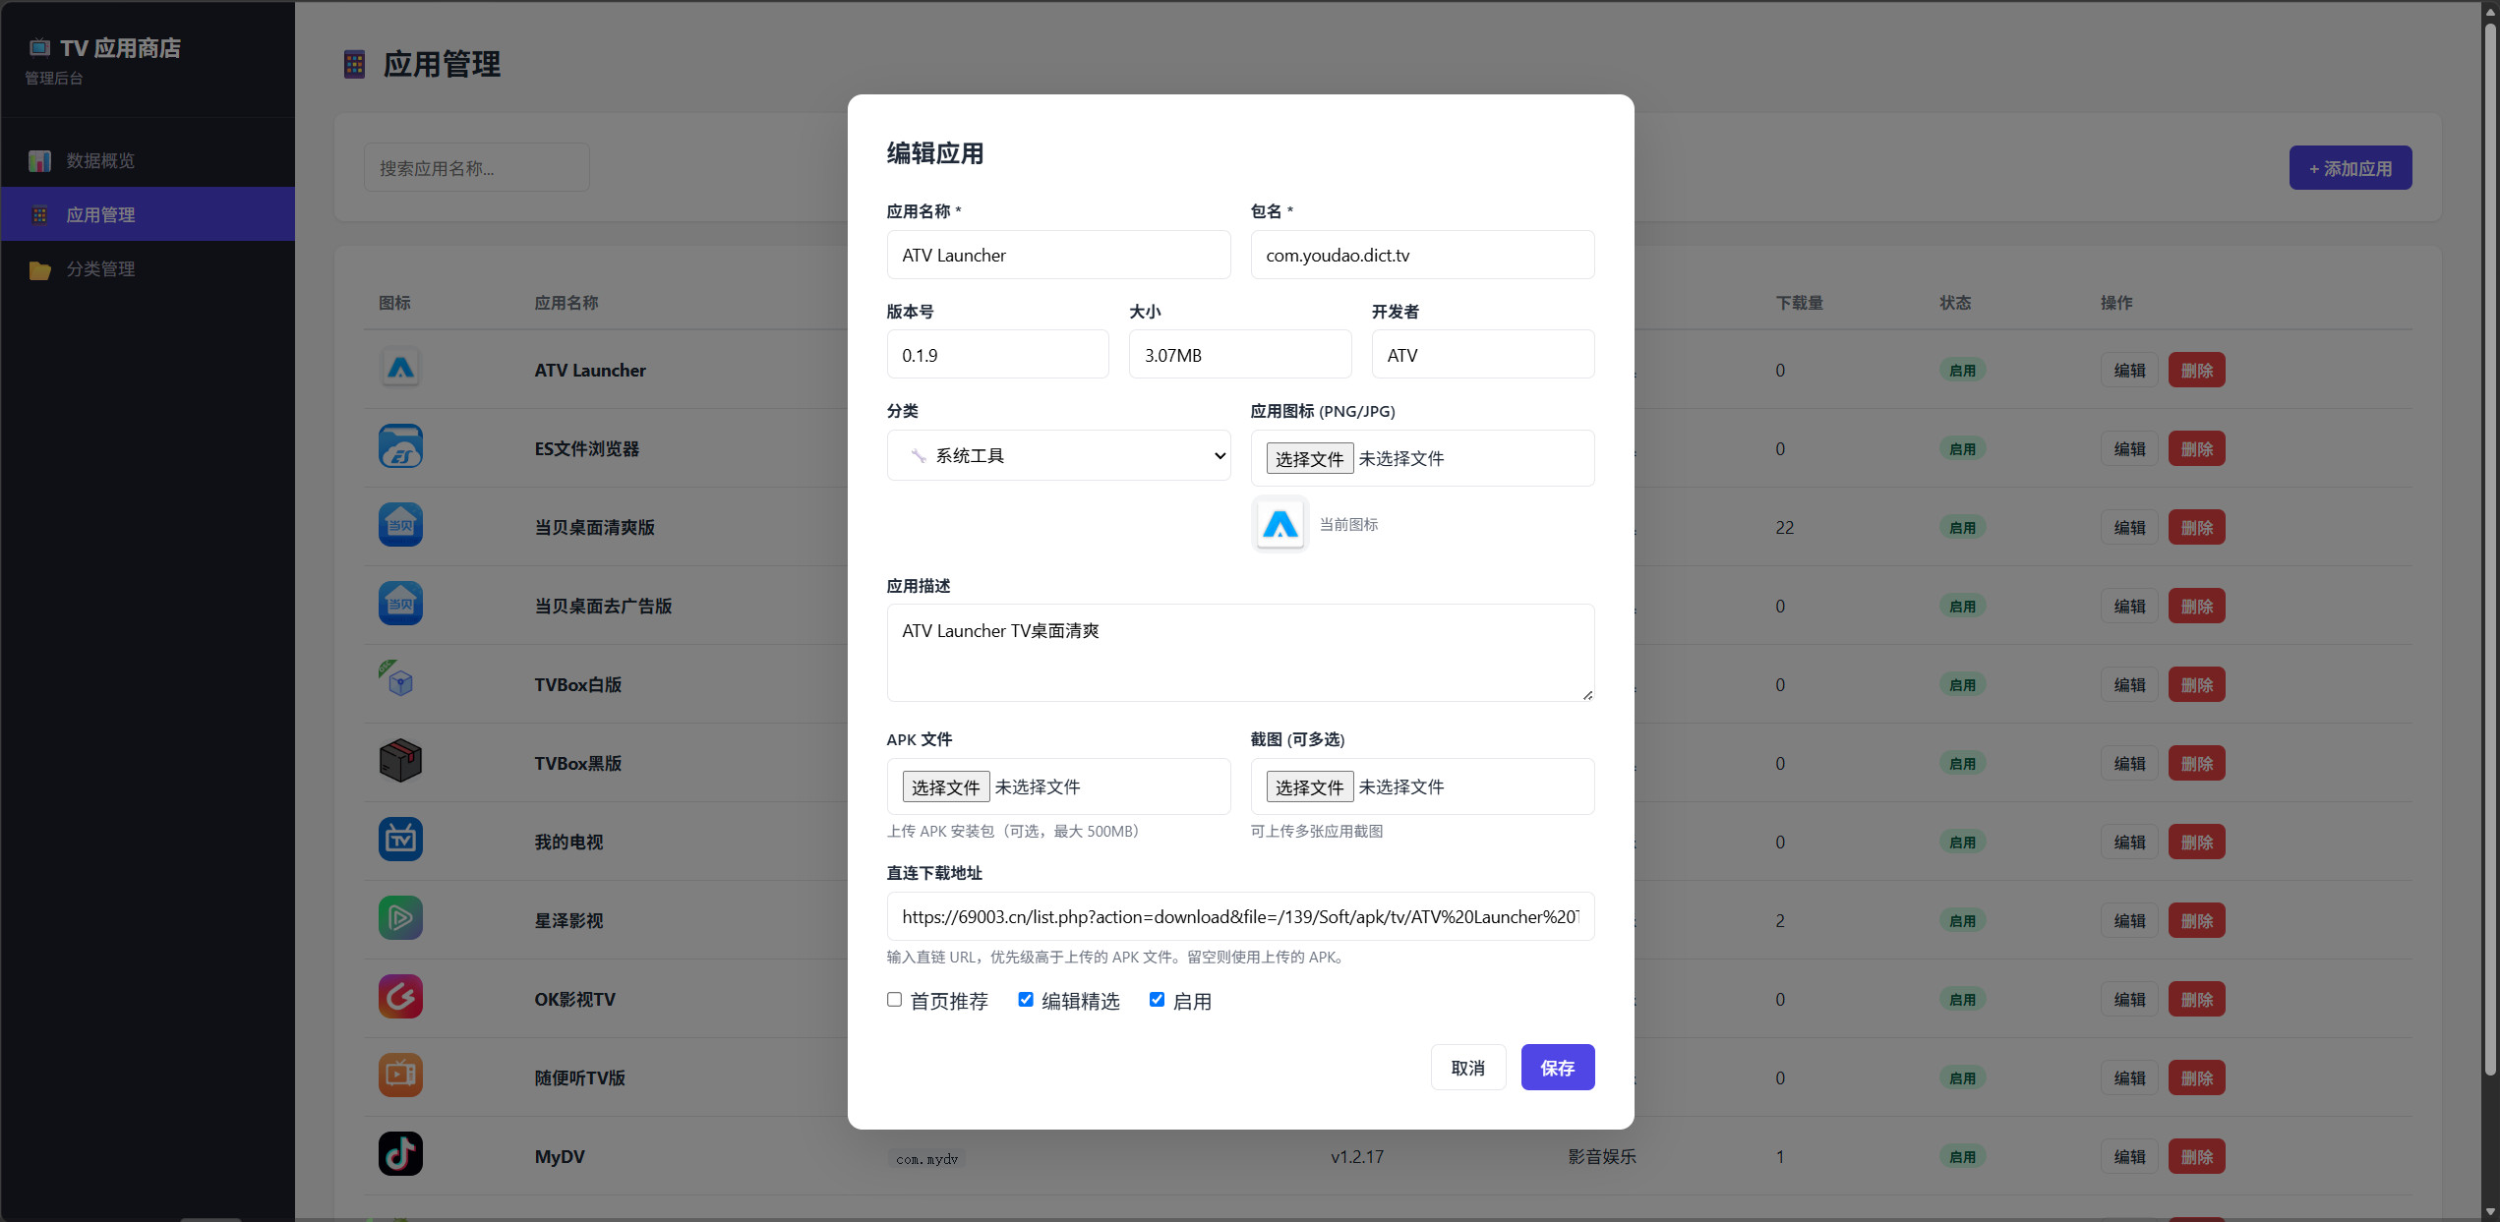Click the 版本号 input field
The height and width of the screenshot is (1222, 2500).
pyautogui.click(x=997, y=355)
